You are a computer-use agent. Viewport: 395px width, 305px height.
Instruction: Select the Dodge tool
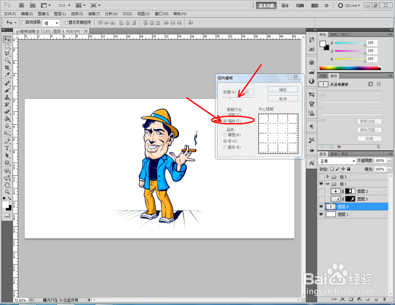[7, 133]
